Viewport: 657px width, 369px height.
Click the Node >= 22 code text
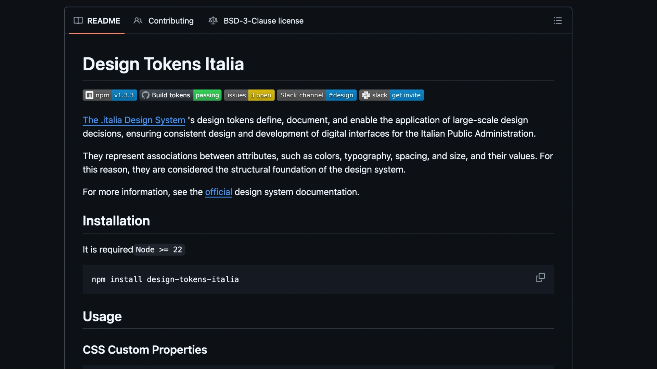(x=159, y=250)
